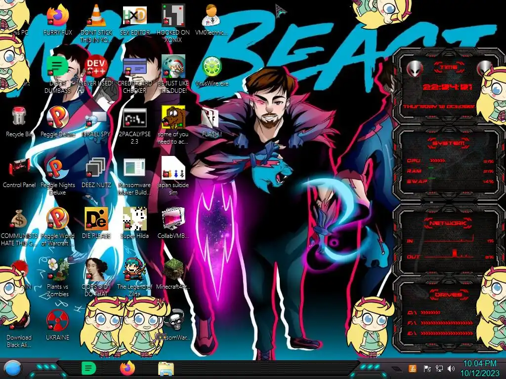
Task: Open the FLASH ! desktop icon
Action: [x=210, y=118]
